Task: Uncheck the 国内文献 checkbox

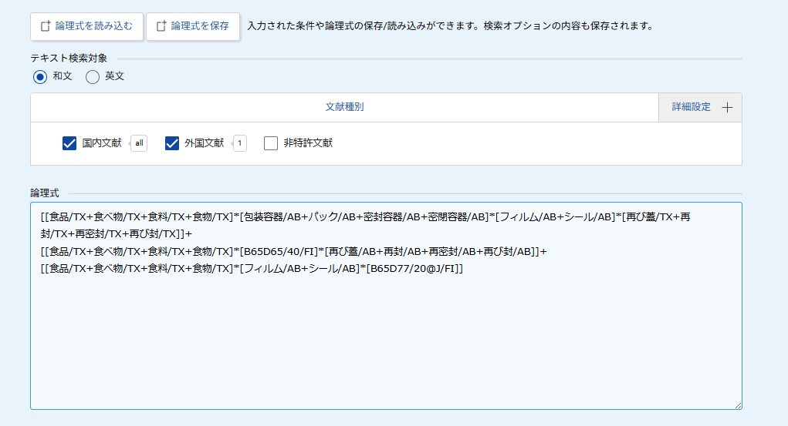Action: click(69, 143)
